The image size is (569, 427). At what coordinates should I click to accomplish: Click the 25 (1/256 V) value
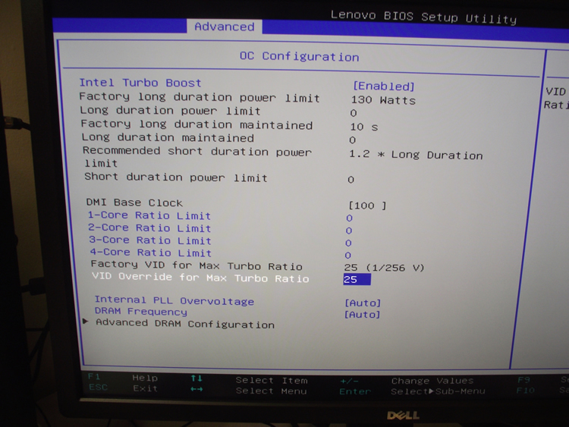(384, 268)
